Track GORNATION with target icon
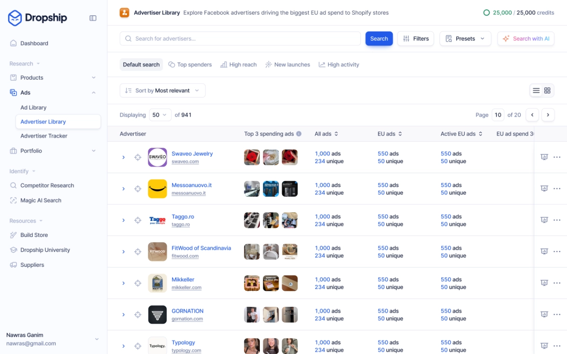The height and width of the screenshot is (354, 567). coord(138,315)
